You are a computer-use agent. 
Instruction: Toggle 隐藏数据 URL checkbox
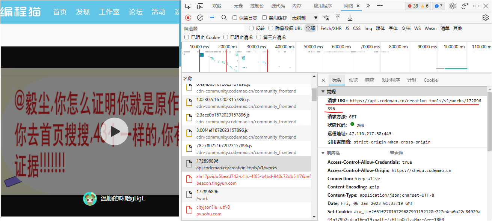click(x=271, y=28)
